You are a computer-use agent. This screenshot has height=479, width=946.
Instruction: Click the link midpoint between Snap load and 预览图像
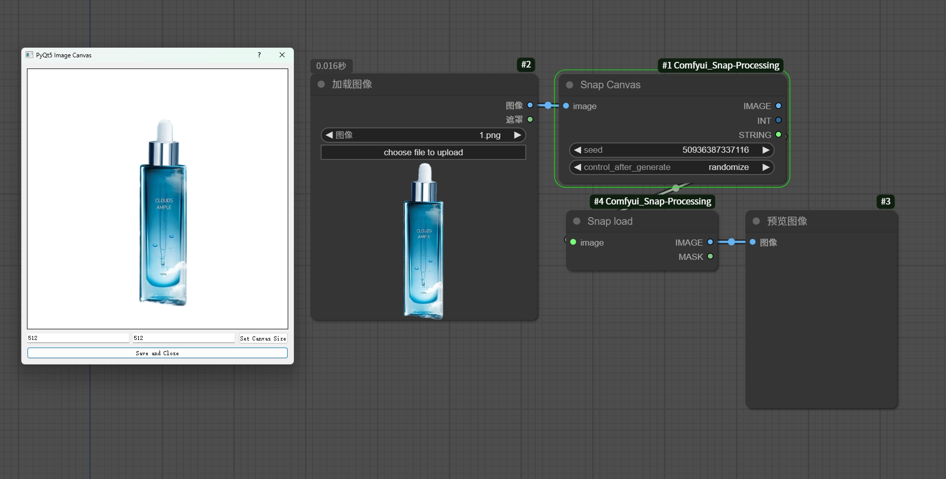point(731,242)
